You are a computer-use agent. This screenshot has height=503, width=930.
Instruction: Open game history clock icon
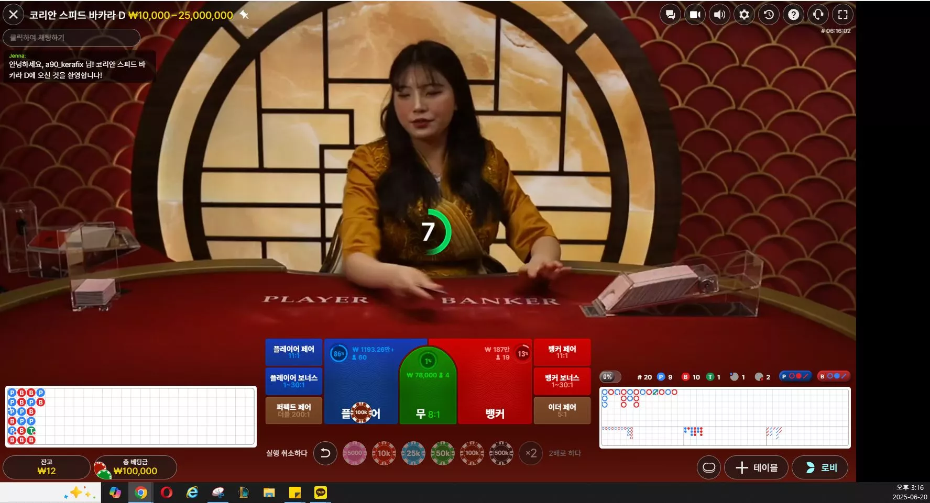click(769, 15)
